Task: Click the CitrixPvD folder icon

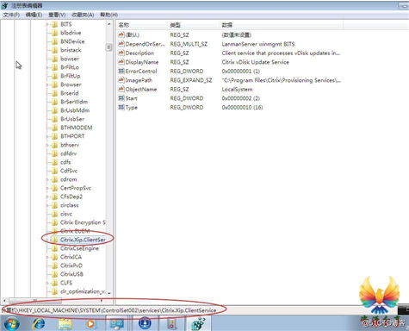Action: point(54,265)
